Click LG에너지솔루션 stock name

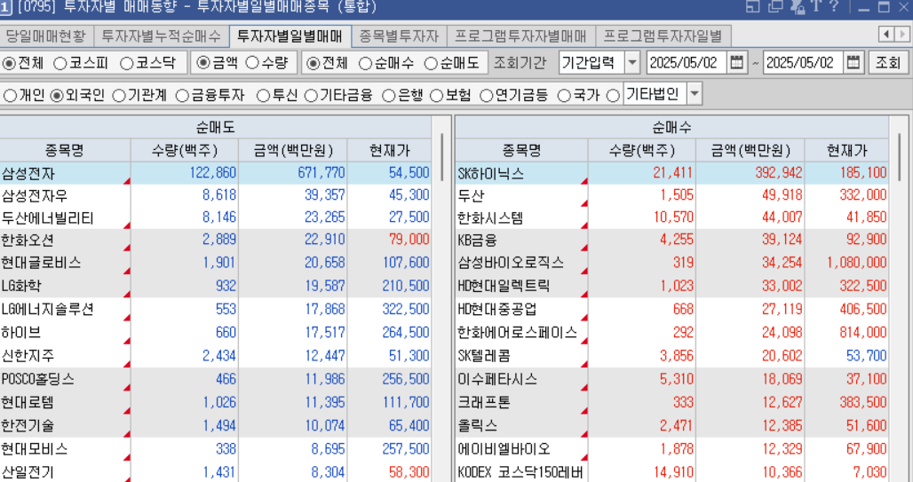47,309
